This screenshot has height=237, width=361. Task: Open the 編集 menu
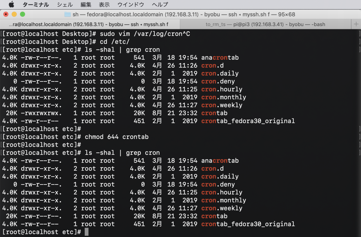point(86,5)
